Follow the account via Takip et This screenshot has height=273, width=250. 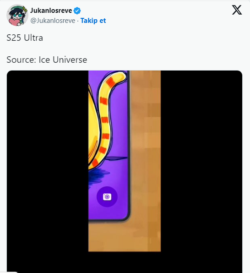[x=93, y=21]
